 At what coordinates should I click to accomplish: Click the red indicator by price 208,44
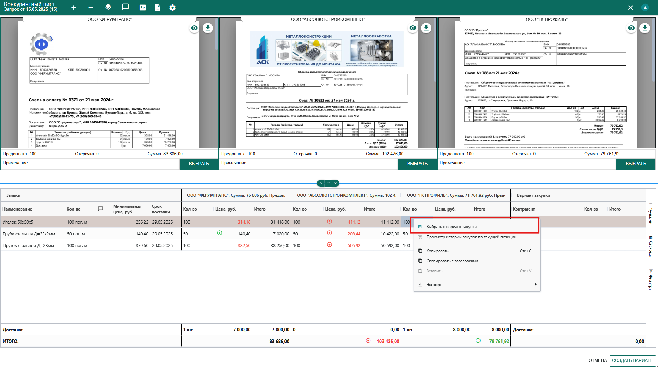coord(330,233)
